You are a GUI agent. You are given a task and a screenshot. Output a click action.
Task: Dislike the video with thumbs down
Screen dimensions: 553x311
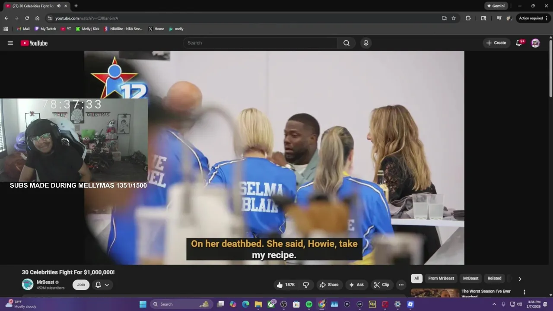pyautogui.click(x=306, y=285)
